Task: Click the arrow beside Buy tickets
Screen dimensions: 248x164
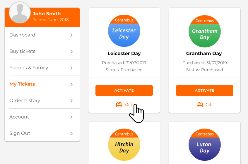Action: (x=71, y=52)
